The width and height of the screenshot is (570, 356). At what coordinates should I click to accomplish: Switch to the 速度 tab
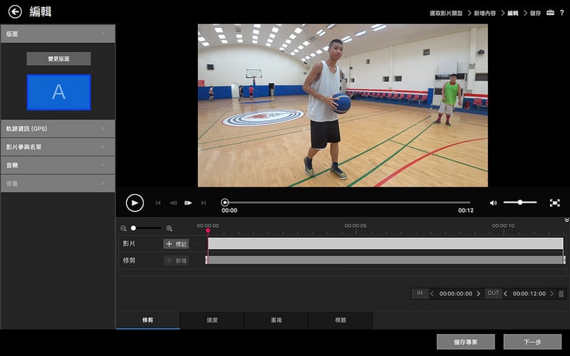[x=212, y=320]
